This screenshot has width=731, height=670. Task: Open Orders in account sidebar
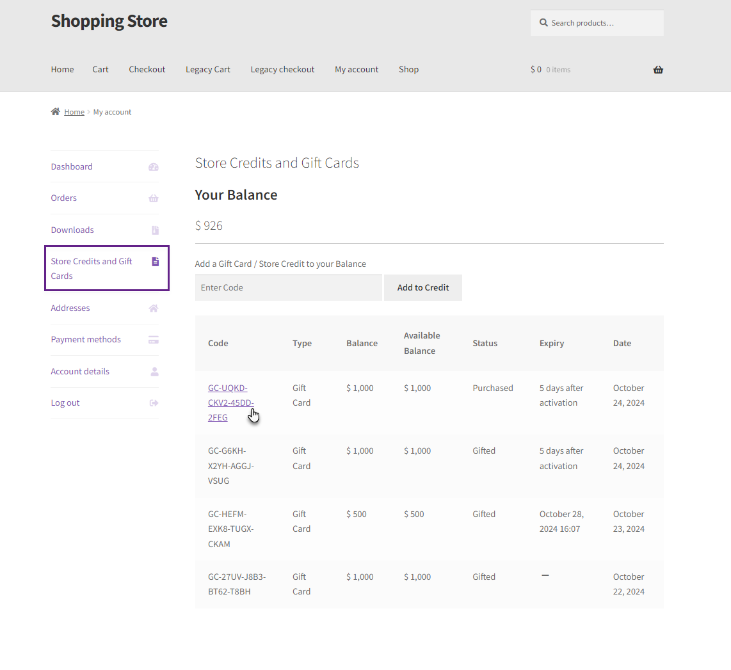64,198
